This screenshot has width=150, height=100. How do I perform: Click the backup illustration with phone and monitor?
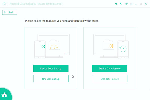point(52,46)
